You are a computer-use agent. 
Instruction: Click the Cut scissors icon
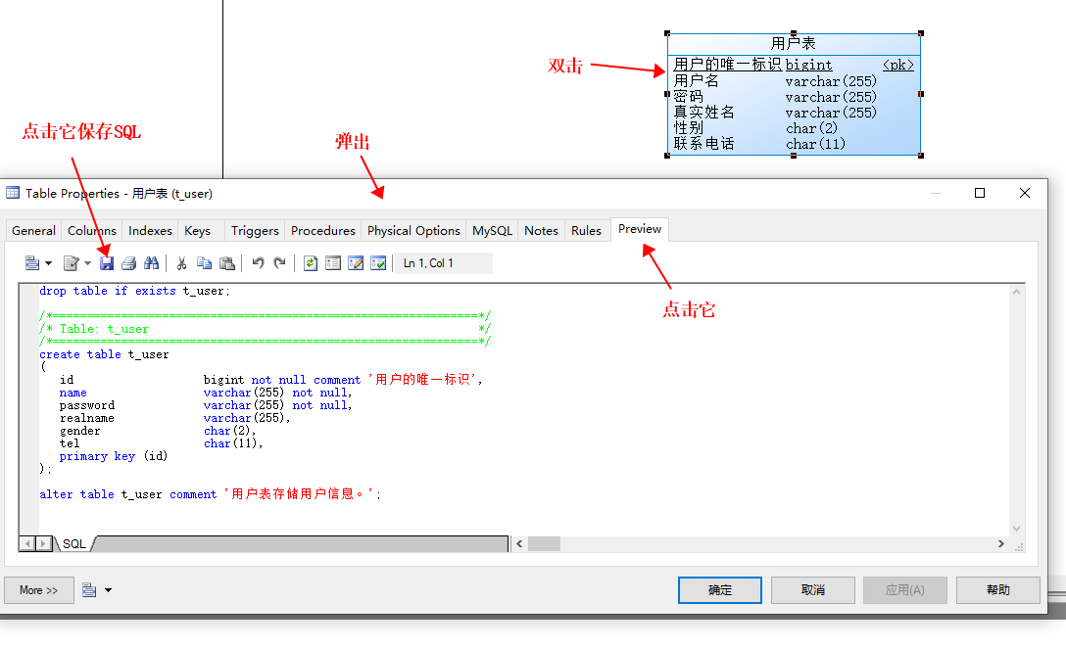click(x=181, y=263)
